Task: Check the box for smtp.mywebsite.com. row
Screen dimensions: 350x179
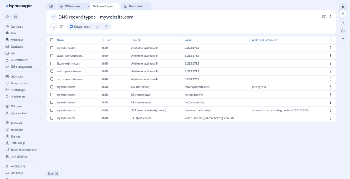Action: 52,79
